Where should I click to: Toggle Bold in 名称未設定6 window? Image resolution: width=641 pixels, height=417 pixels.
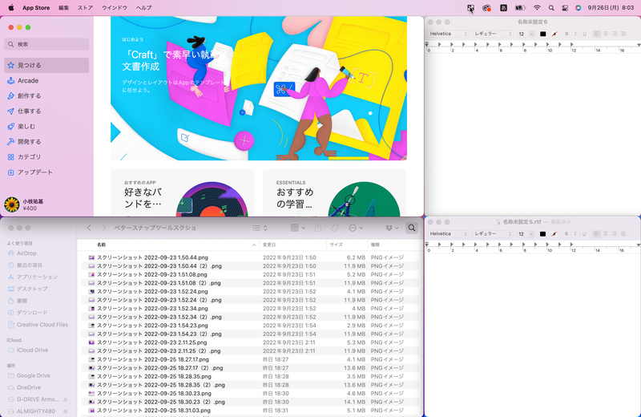(566, 34)
